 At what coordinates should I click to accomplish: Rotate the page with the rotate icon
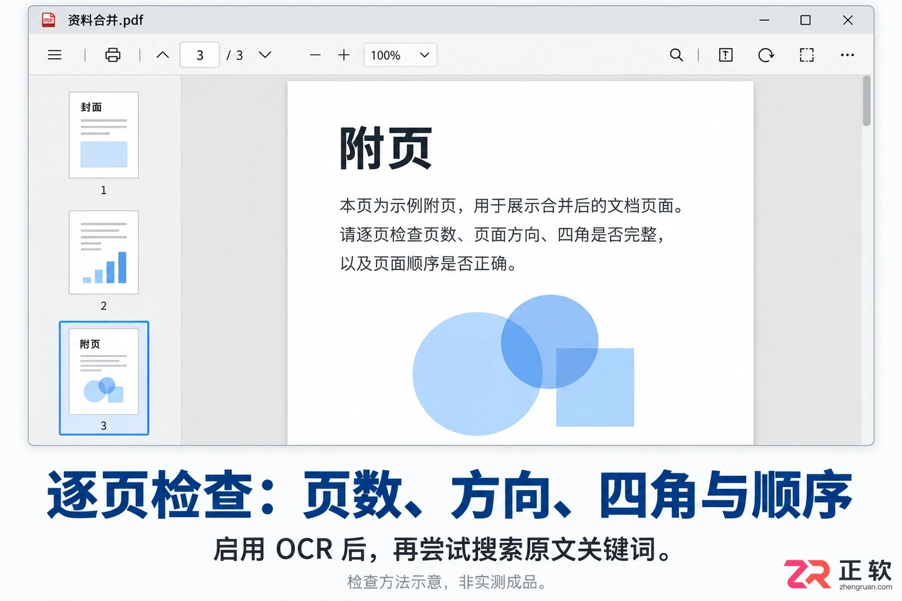(766, 55)
